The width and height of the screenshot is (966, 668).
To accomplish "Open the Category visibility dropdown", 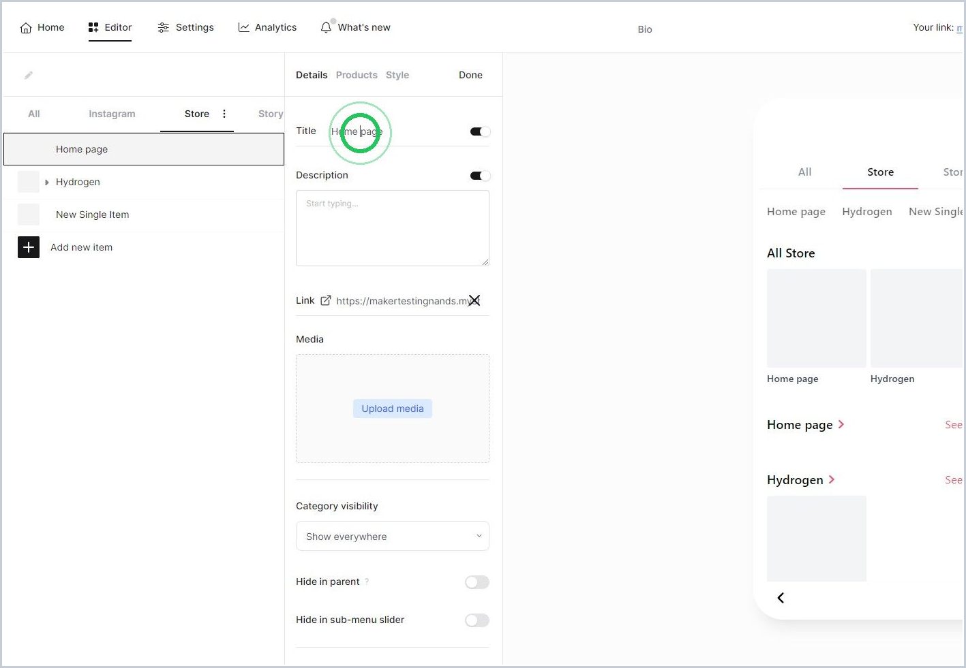I will coord(393,536).
